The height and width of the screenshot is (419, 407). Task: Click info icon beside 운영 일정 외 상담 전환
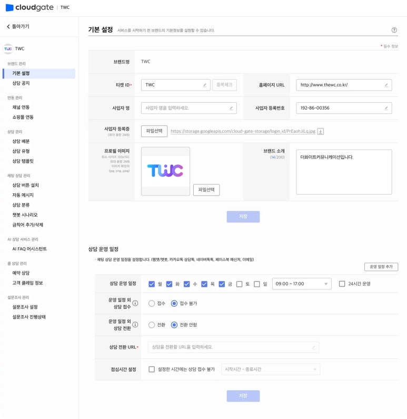tap(135, 325)
